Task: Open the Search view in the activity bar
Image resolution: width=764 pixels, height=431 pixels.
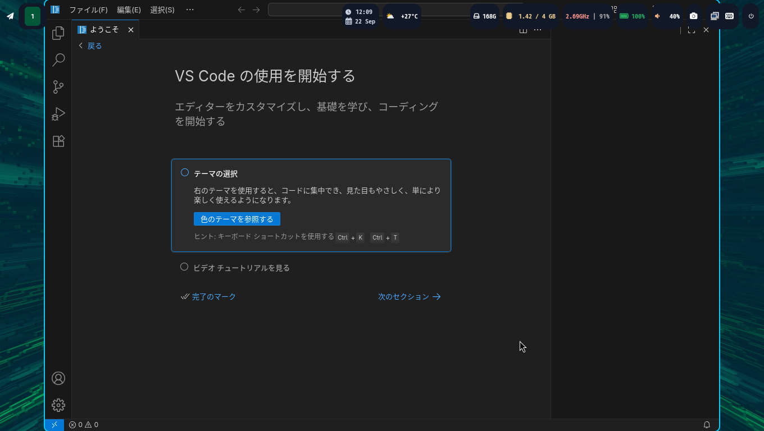Action: pos(58,60)
